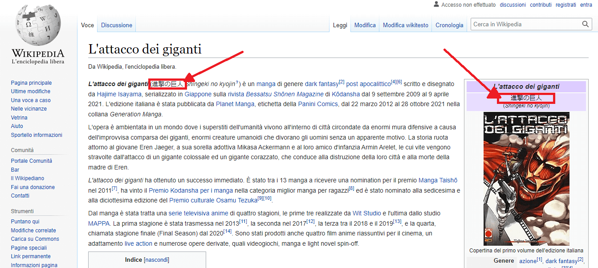Open Pagine speciali link
598x268 pixels.
click(29, 248)
